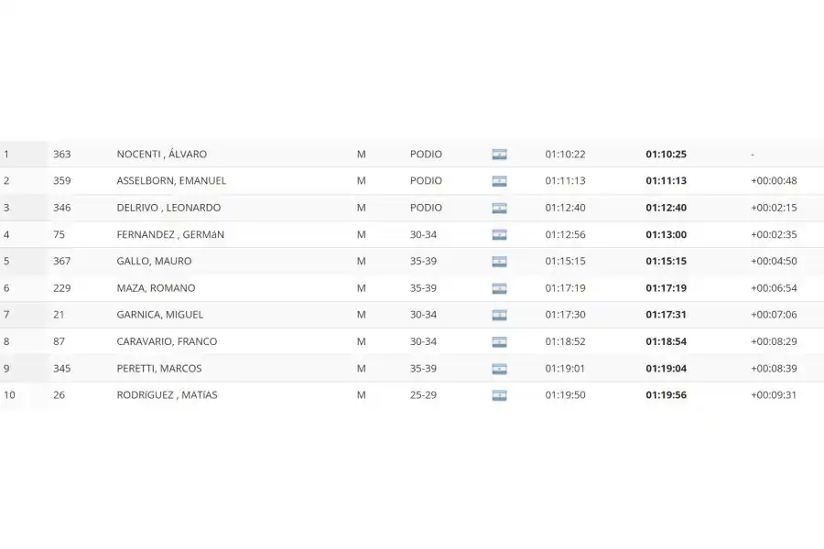Click bold finish time 01:13:00

(665, 235)
